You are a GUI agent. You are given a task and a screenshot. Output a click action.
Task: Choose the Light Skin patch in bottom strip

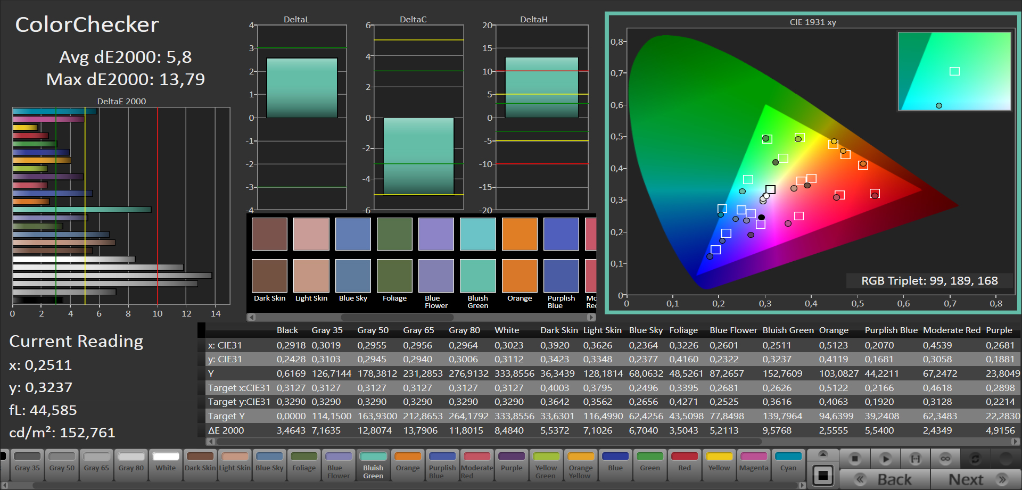pyautogui.click(x=235, y=465)
